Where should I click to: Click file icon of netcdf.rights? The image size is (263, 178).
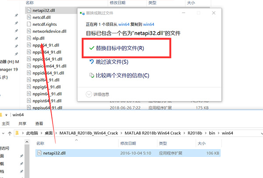pos(29,24)
